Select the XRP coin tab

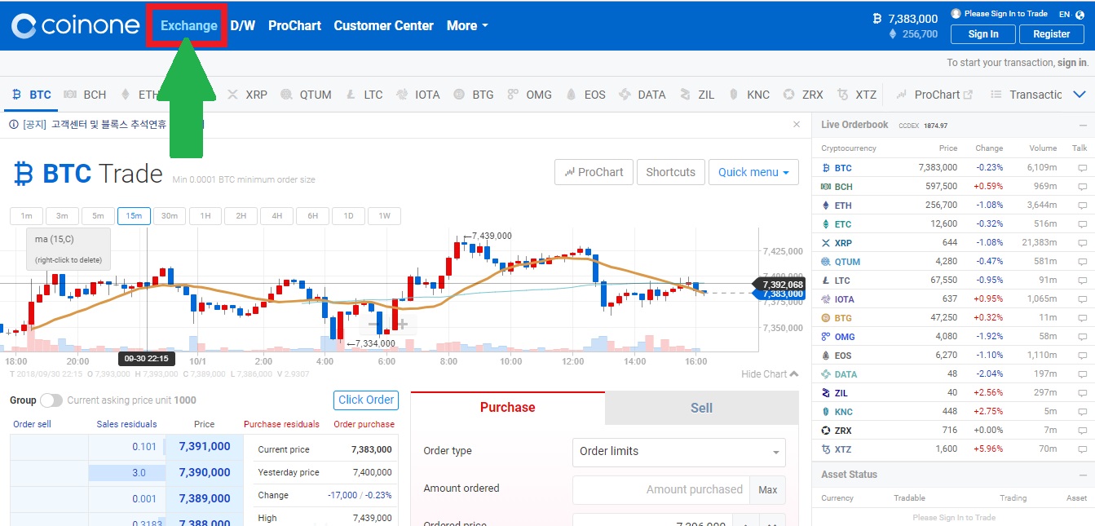click(x=247, y=95)
